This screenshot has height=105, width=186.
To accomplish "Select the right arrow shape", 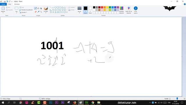I will click(60, 10).
